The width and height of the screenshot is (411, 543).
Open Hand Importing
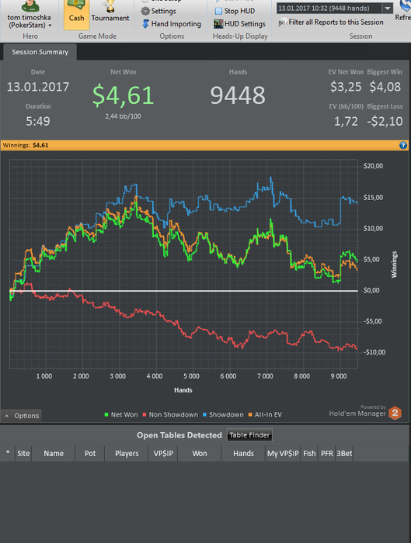click(172, 24)
